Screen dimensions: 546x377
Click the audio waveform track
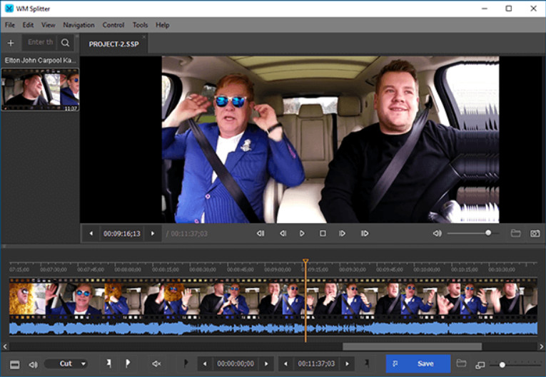pos(273,329)
